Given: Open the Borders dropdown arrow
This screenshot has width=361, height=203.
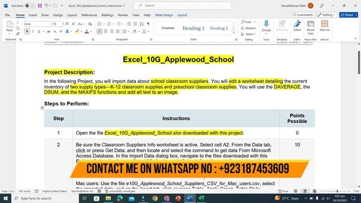Looking at the screenshot, I should 148,32.
